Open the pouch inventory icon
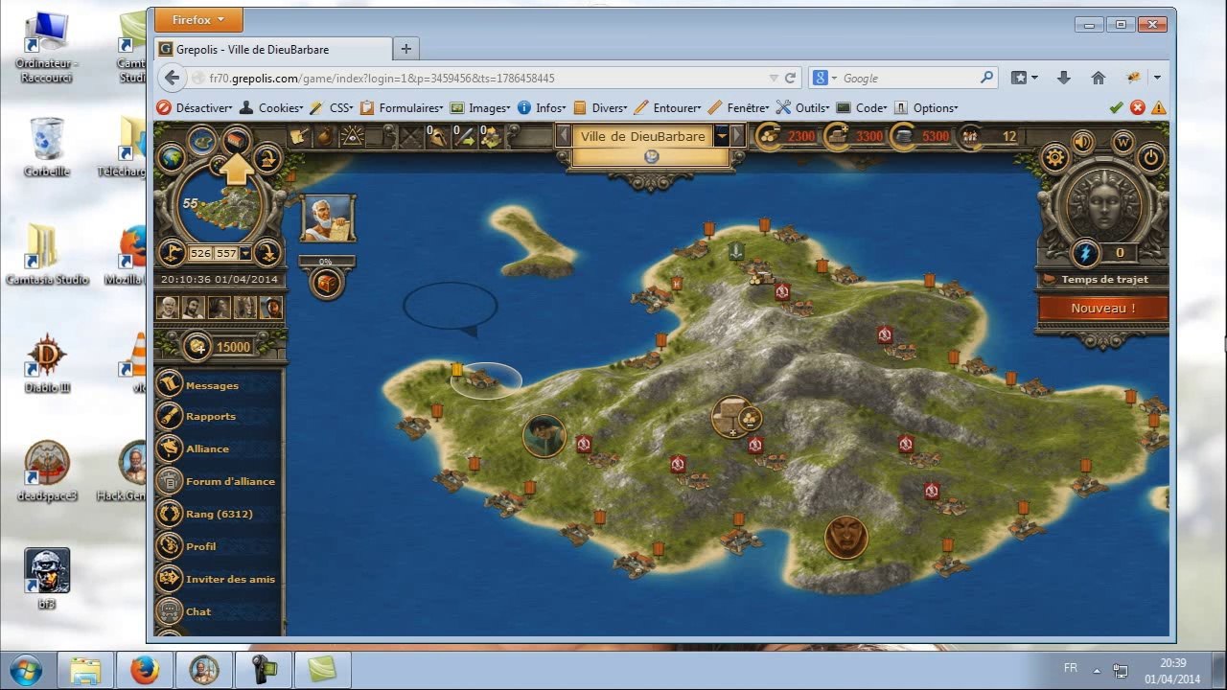This screenshot has height=690, width=1227. tap(325, 136)
